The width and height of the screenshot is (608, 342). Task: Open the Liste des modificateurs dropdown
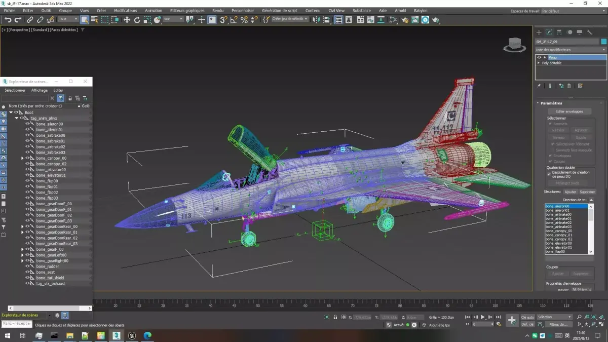tap(571, 50)
